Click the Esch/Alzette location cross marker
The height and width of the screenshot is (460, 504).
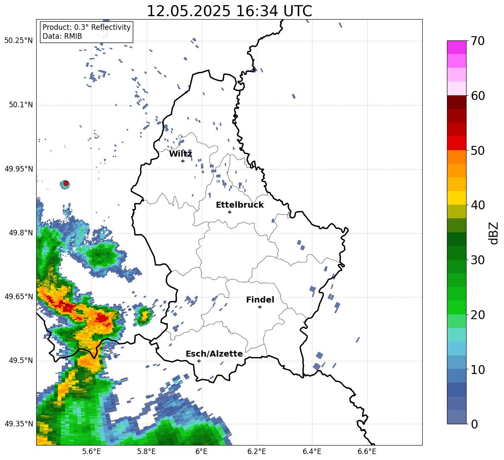point(199,361)
